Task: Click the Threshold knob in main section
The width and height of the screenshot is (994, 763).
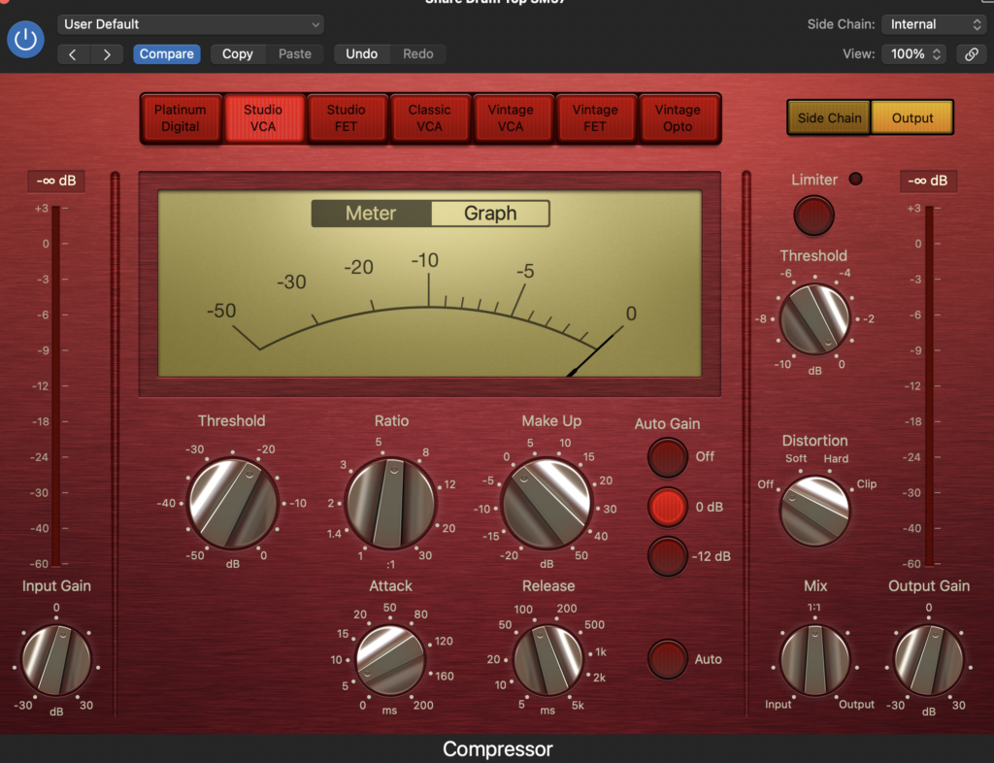Action: (231, 504)
